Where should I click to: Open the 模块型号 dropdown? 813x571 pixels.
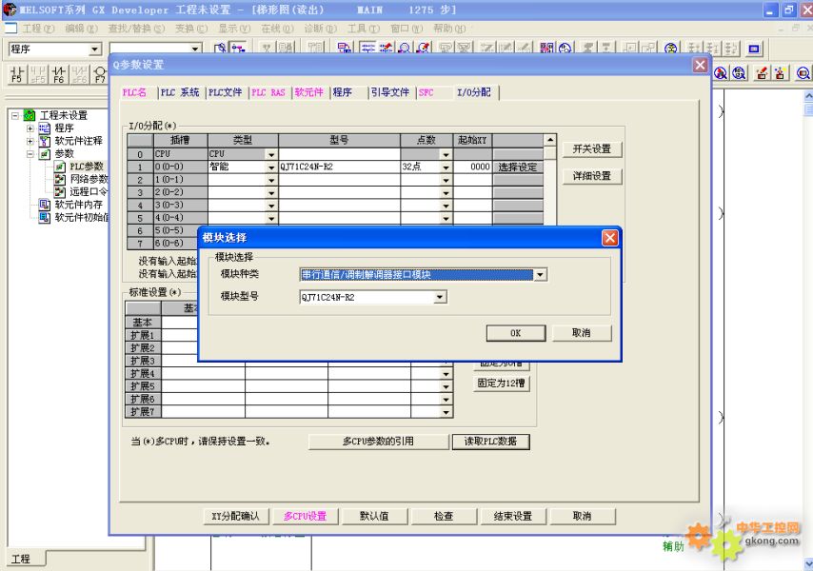(440, 297)
